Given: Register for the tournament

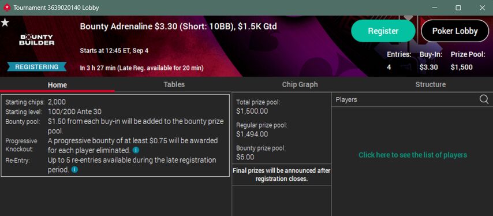Looking at the screenshot, I should pyautogui.click(x=383, y=31).
